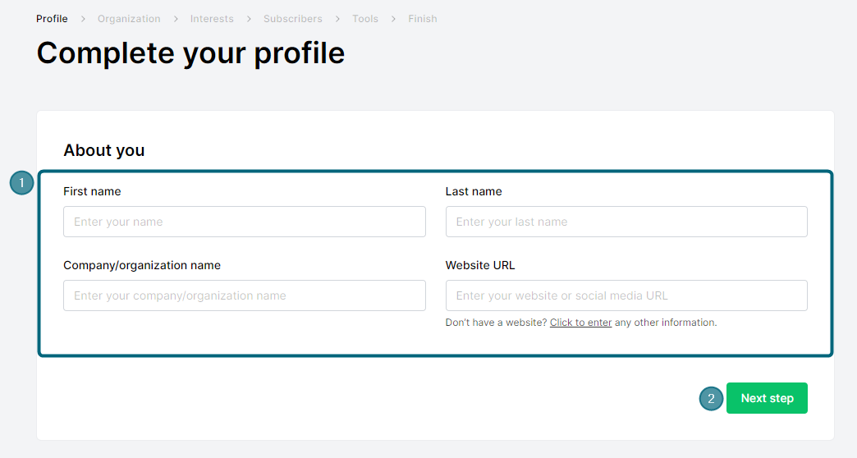Select the Finish step in breadcrumb
857x458 pixels.
[423, 19]
